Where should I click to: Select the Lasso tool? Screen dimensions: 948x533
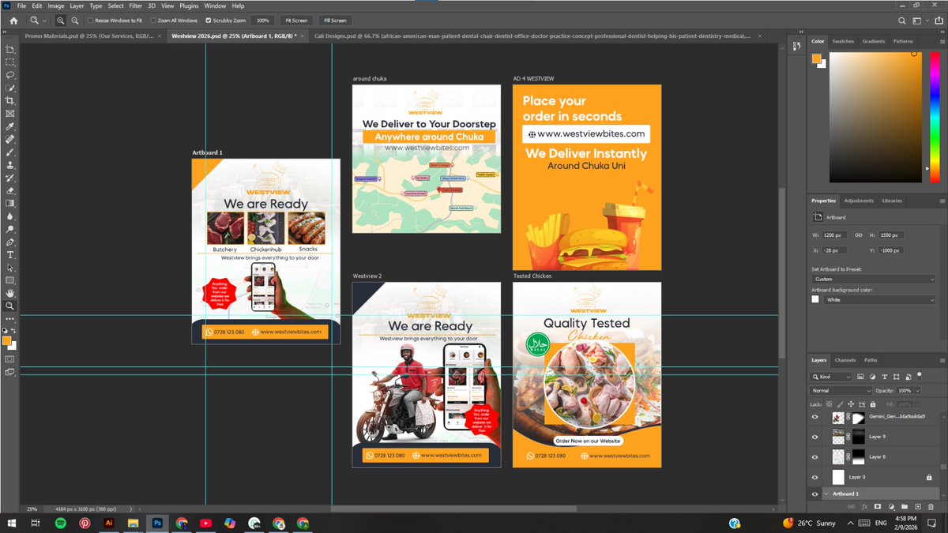point(10,75)
